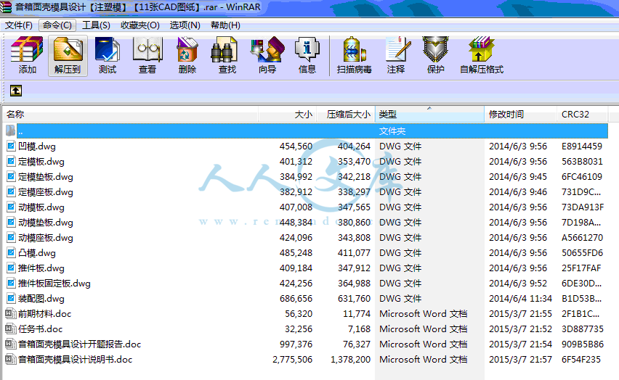Open the 向导 (Wizard) toolbar icon
Image resolution: width=619 pixels, height=380 pixels.
(x=267, y=49)
